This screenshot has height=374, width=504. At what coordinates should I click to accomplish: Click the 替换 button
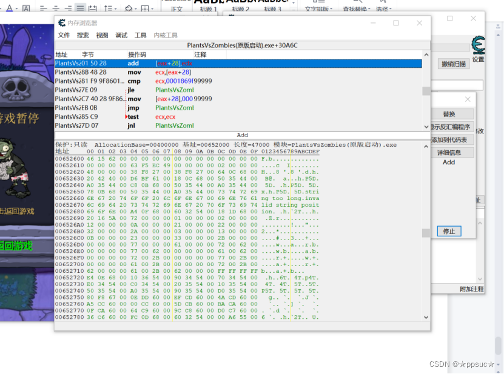(x=452, y=114)
